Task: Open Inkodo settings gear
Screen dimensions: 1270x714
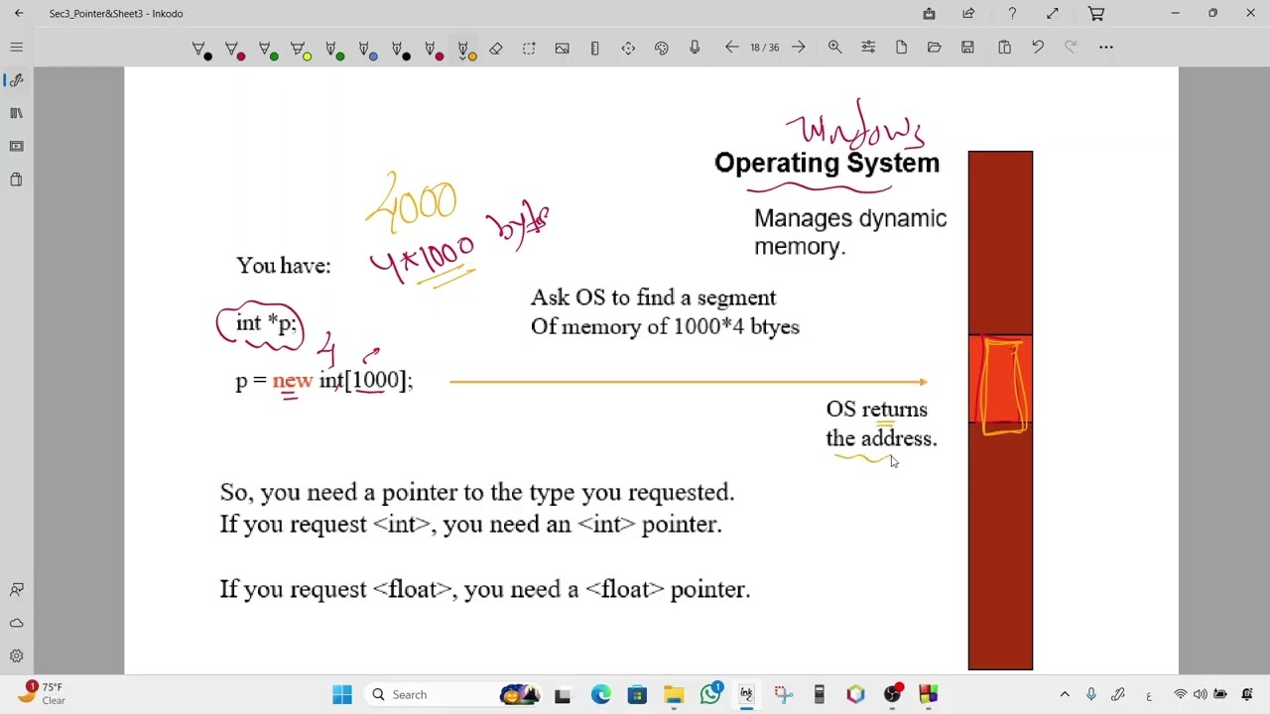Action: 16,656
